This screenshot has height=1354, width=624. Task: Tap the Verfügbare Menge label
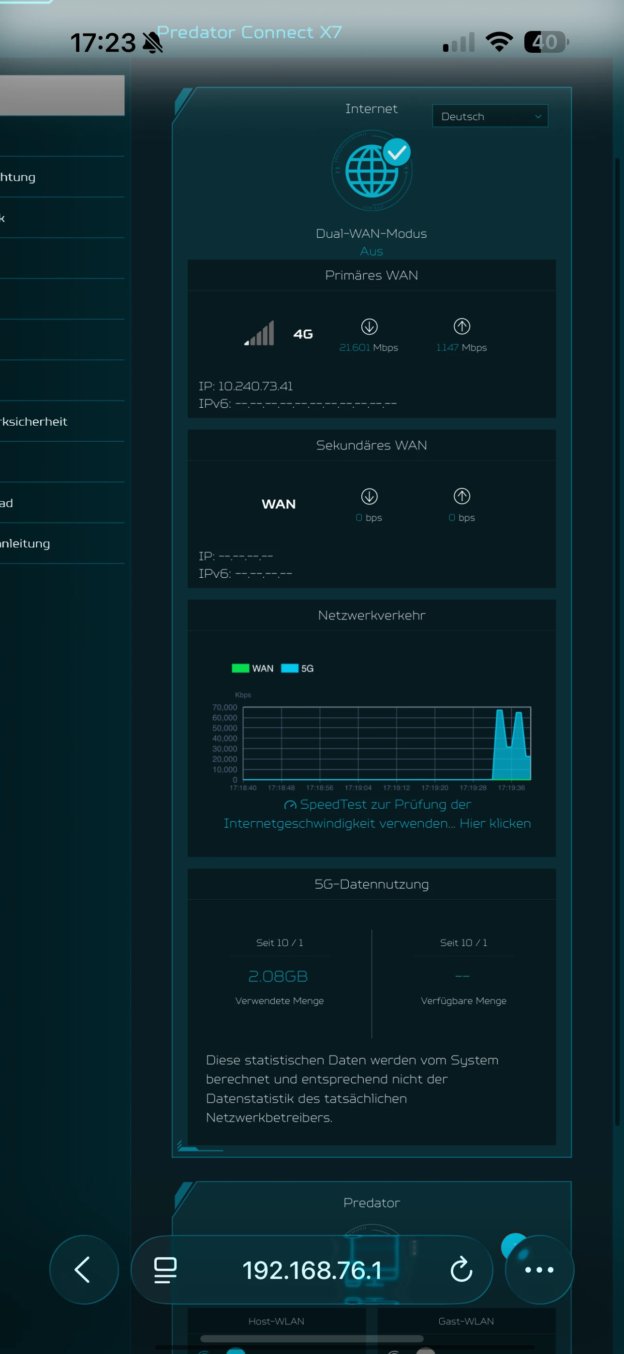[x=464, y=1001]
